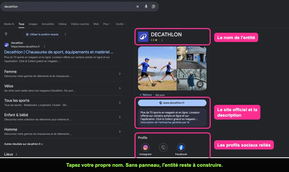Open the three-dot menu next to Lieux
289x172 pixels.
(16, 154)
